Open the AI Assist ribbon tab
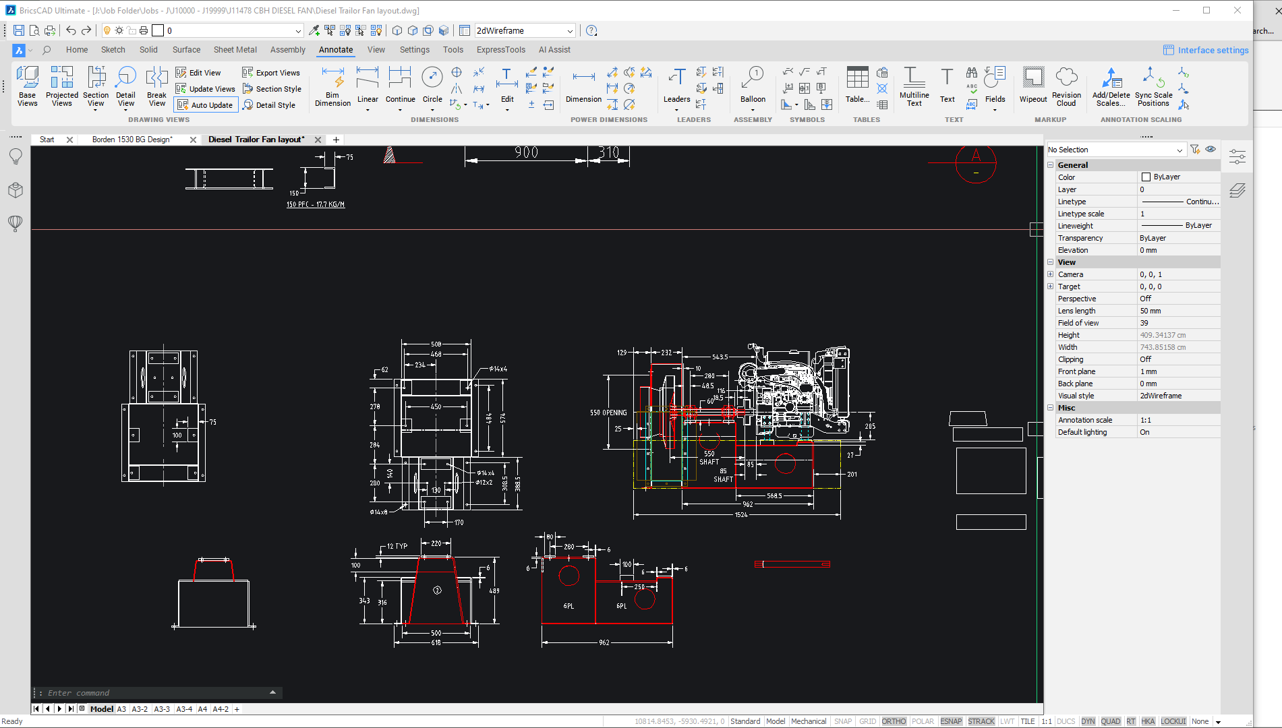The width and height of the screenshot is (1282, 728). 554,50
